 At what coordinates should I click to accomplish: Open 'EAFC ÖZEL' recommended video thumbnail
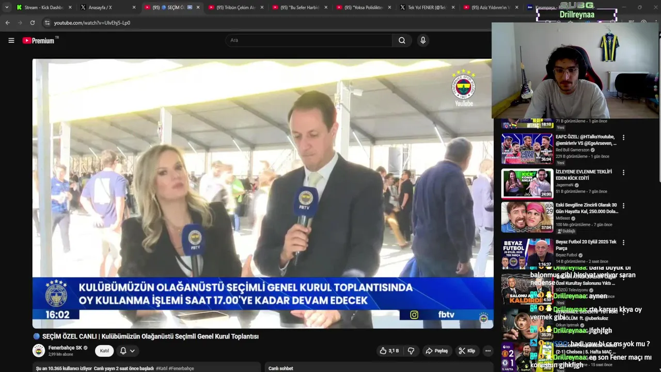527,149
